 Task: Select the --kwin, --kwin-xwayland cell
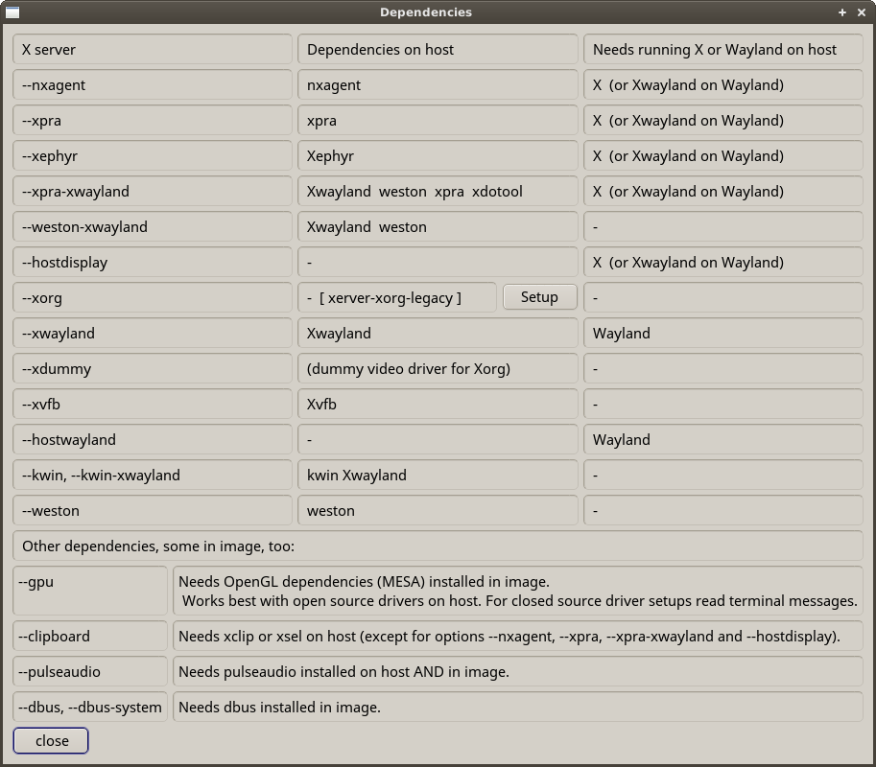coord(153,475)
